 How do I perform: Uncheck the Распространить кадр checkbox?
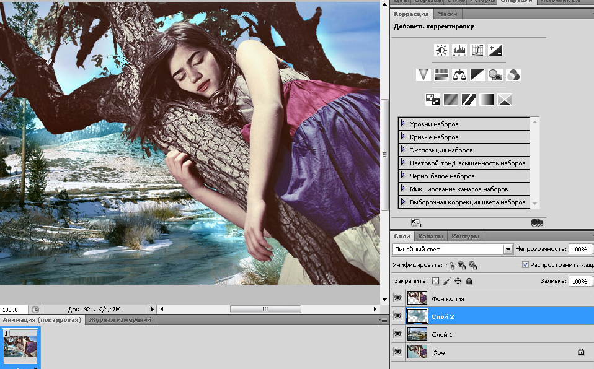point(525,265)
